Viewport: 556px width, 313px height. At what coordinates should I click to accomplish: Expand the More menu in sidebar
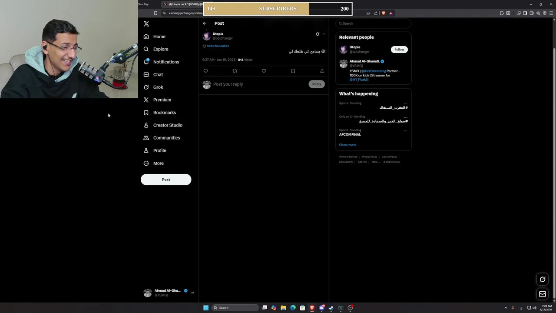click(x=153, y=163)
